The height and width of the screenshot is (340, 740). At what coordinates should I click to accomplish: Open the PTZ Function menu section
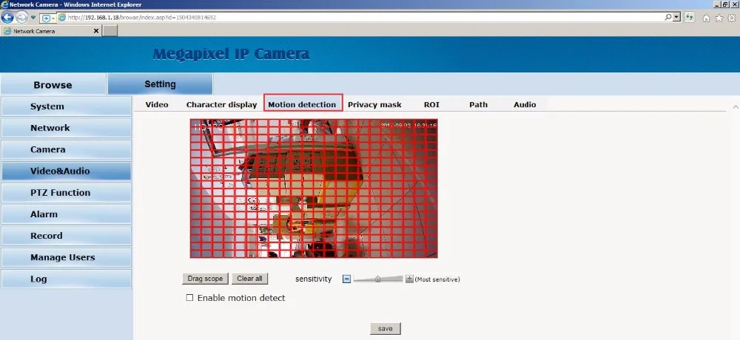point(66,192)
